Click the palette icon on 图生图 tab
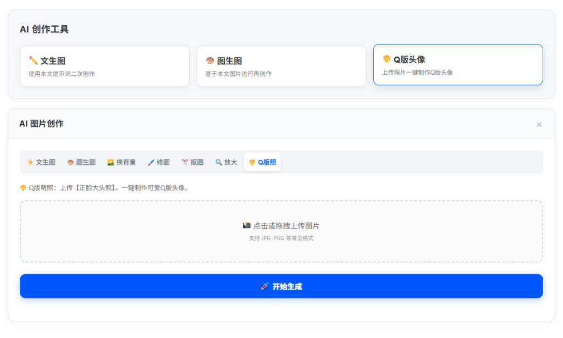This screenshot has width=563, height=338. tap(70, 162)
